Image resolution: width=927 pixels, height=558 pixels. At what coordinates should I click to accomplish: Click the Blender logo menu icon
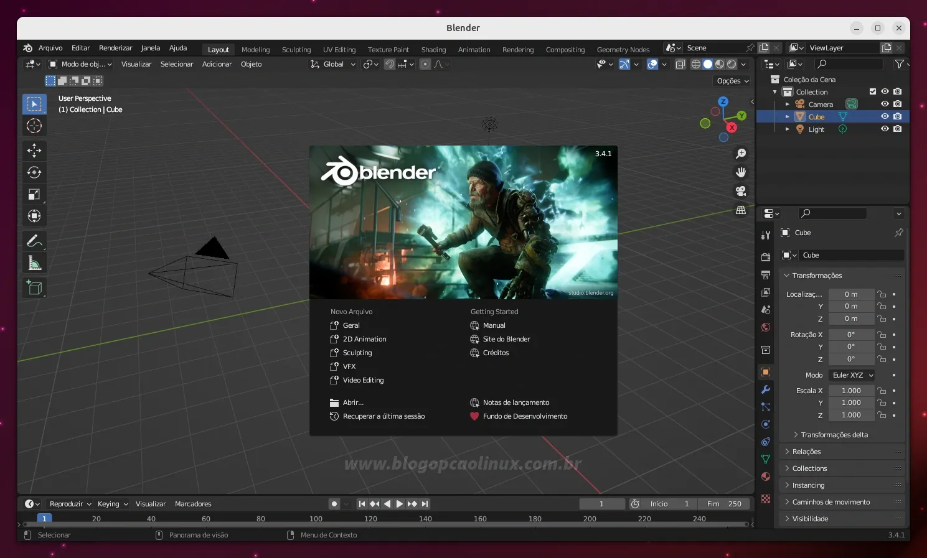coord(27,48)
